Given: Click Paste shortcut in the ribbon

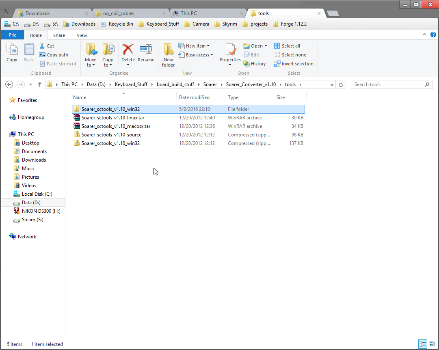Looking at the screenshot, I should tap(58, 64).
